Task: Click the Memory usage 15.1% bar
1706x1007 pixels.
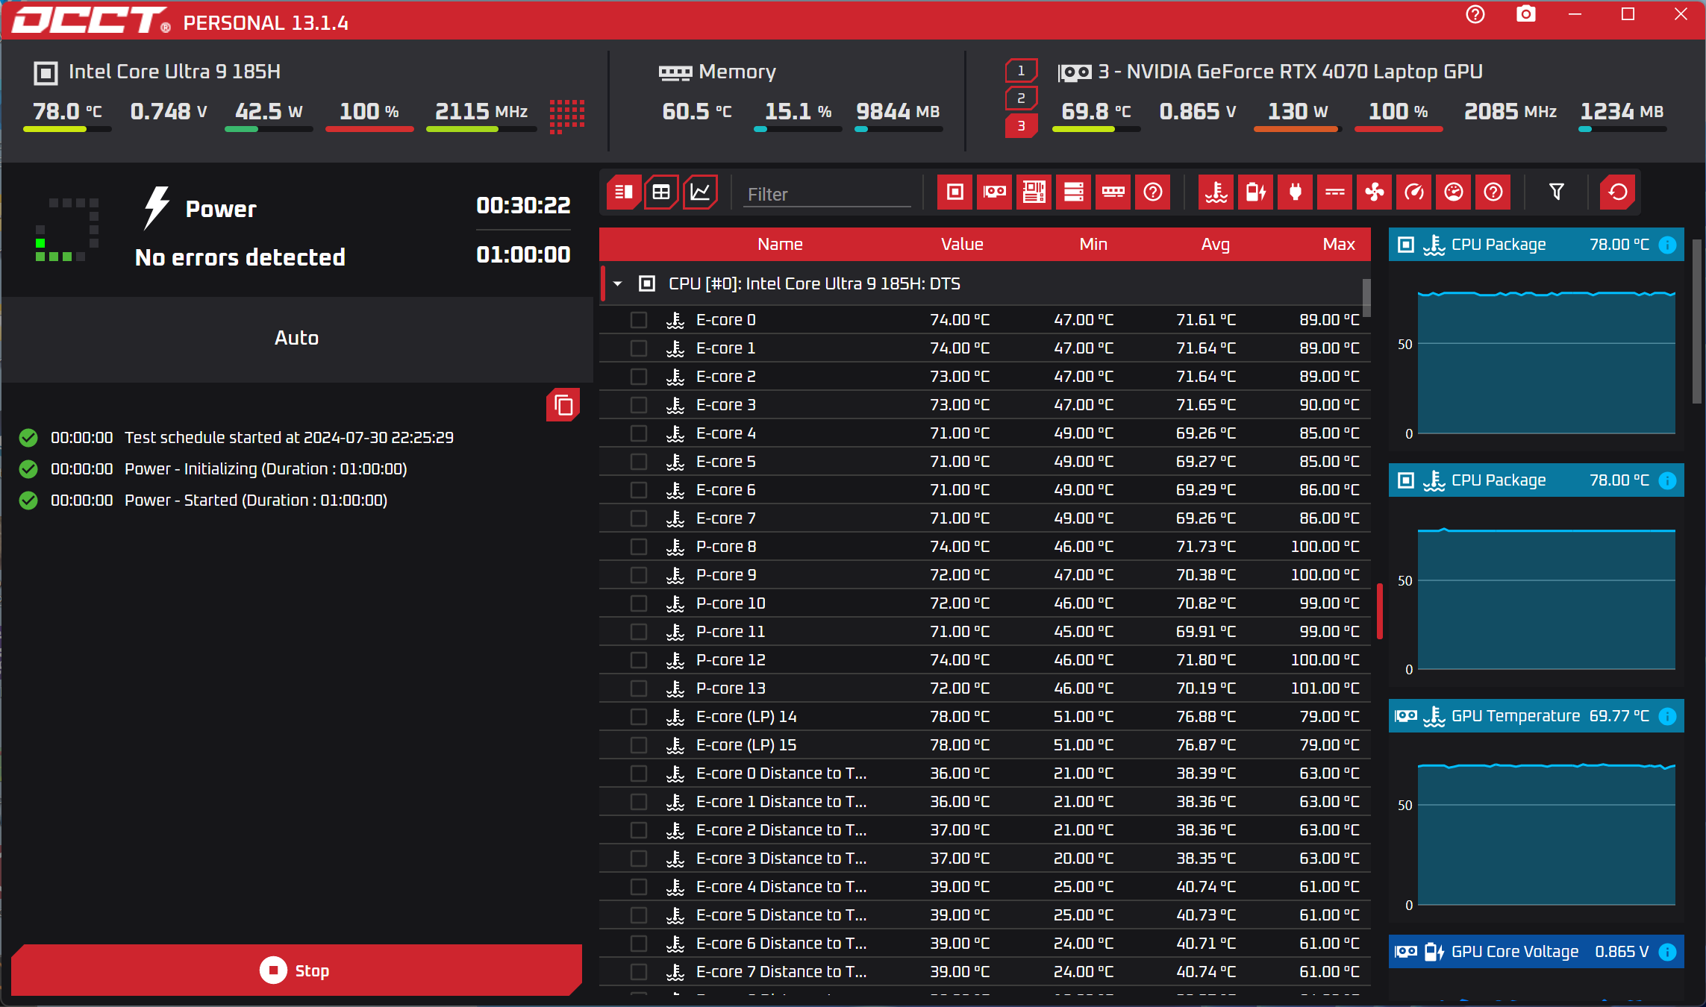Action: tap(798, 129)
